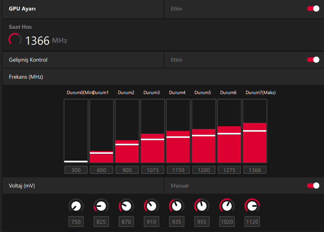The image size is (324, 232).
Task: Toggle the GPU Ayarı Etkin switch
Action: click(x=313, y=9)
